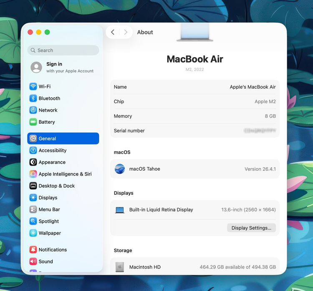The height and width of the screenshot is (291, 313).
Task: Click the "8 GB" memory value
Action: (270, 116)
